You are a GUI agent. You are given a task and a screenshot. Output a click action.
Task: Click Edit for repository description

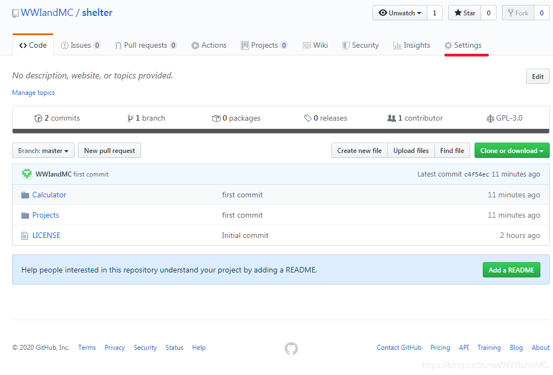[x=538, y=77]
